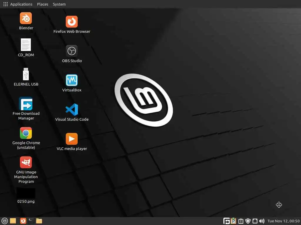Open VirtualBox desktop shortcut
Image resolution: width=301 pixels, height=225 pixels.
pos(72,80)
